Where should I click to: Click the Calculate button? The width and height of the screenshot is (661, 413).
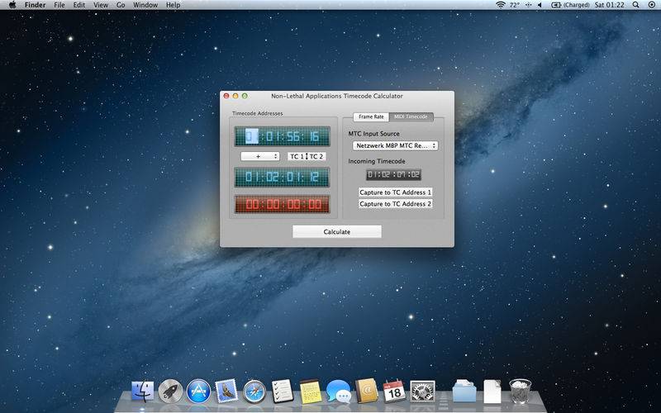pos(337,232)
